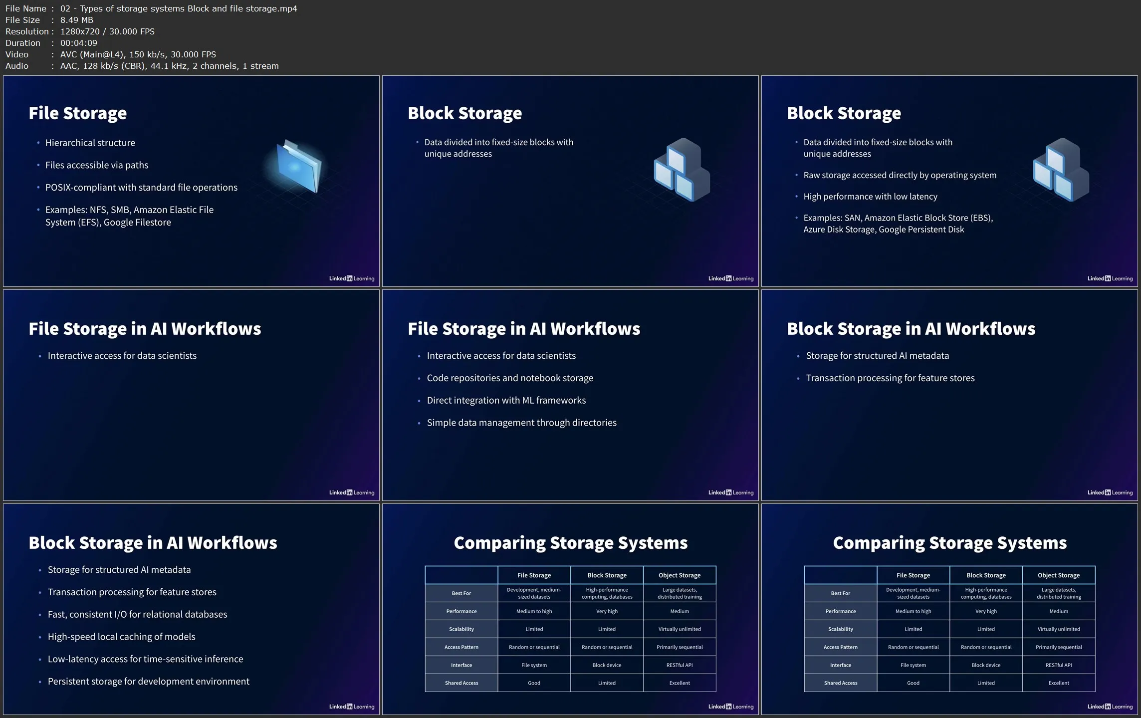This screenshot has height=718, width=1141.
Task: Click the 'File Storage' heading on the folder slide
Action: coord(77,113)
